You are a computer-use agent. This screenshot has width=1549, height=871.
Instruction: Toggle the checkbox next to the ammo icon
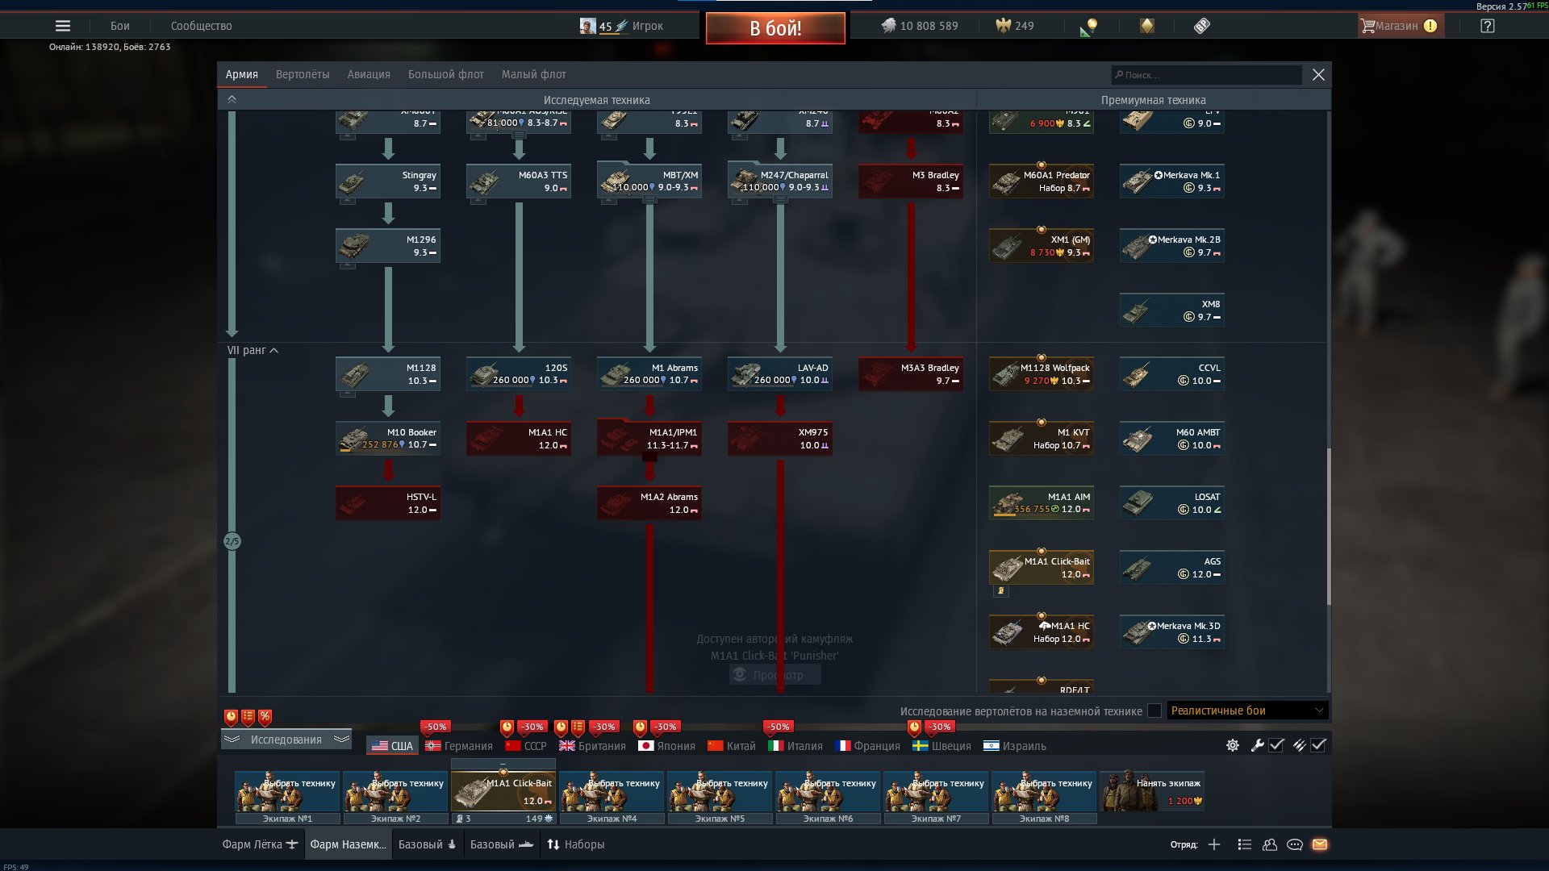point(1318,745)
